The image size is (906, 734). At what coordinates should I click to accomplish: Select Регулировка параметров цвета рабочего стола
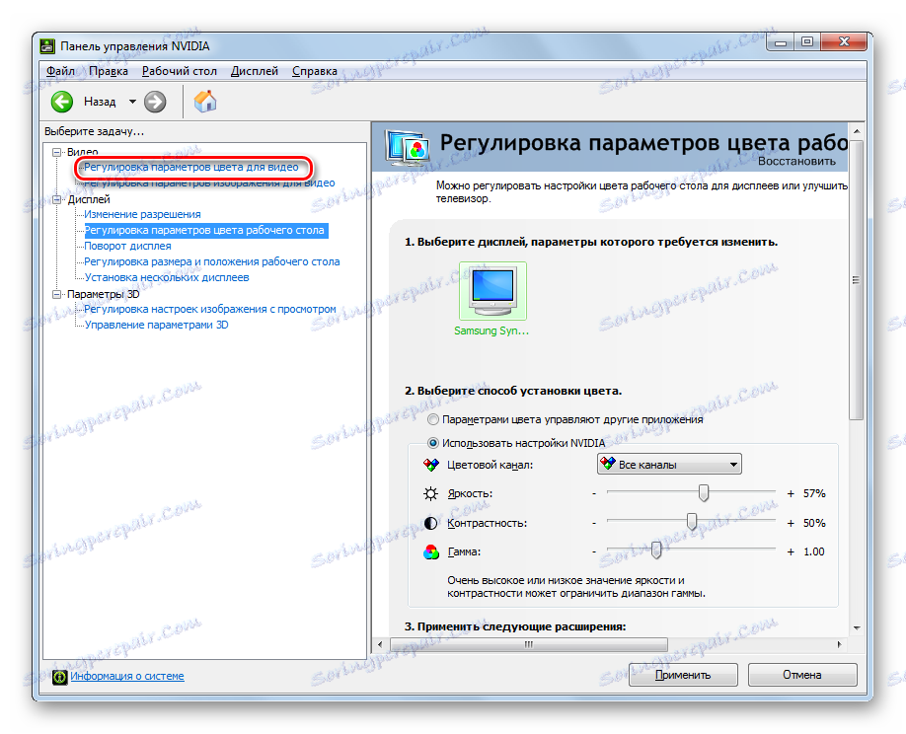tap(204, 231)
